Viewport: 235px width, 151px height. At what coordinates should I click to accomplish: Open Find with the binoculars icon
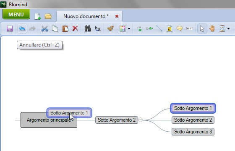pyautogui.click(x=88, y=29)
